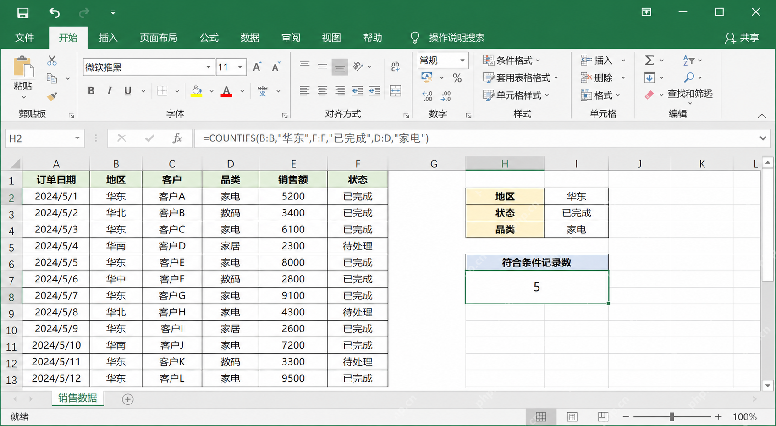
Task: Click the Sort and Filter icon
Action: [x=688, y=60]
